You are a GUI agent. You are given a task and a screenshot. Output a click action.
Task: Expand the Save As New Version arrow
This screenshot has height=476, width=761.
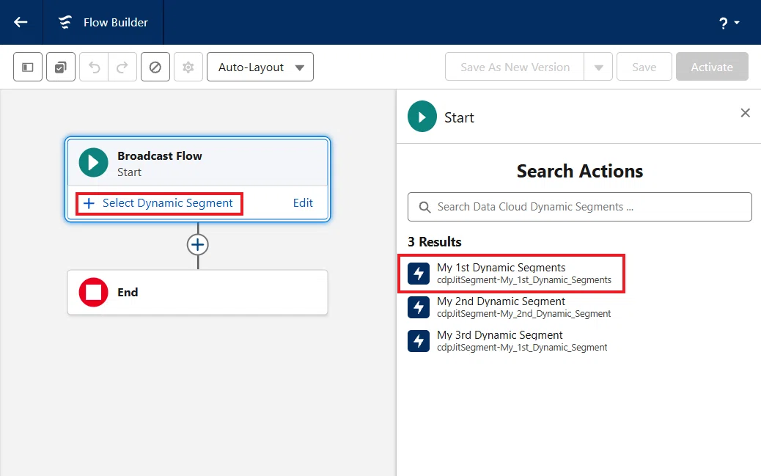(x=598, y=67)
